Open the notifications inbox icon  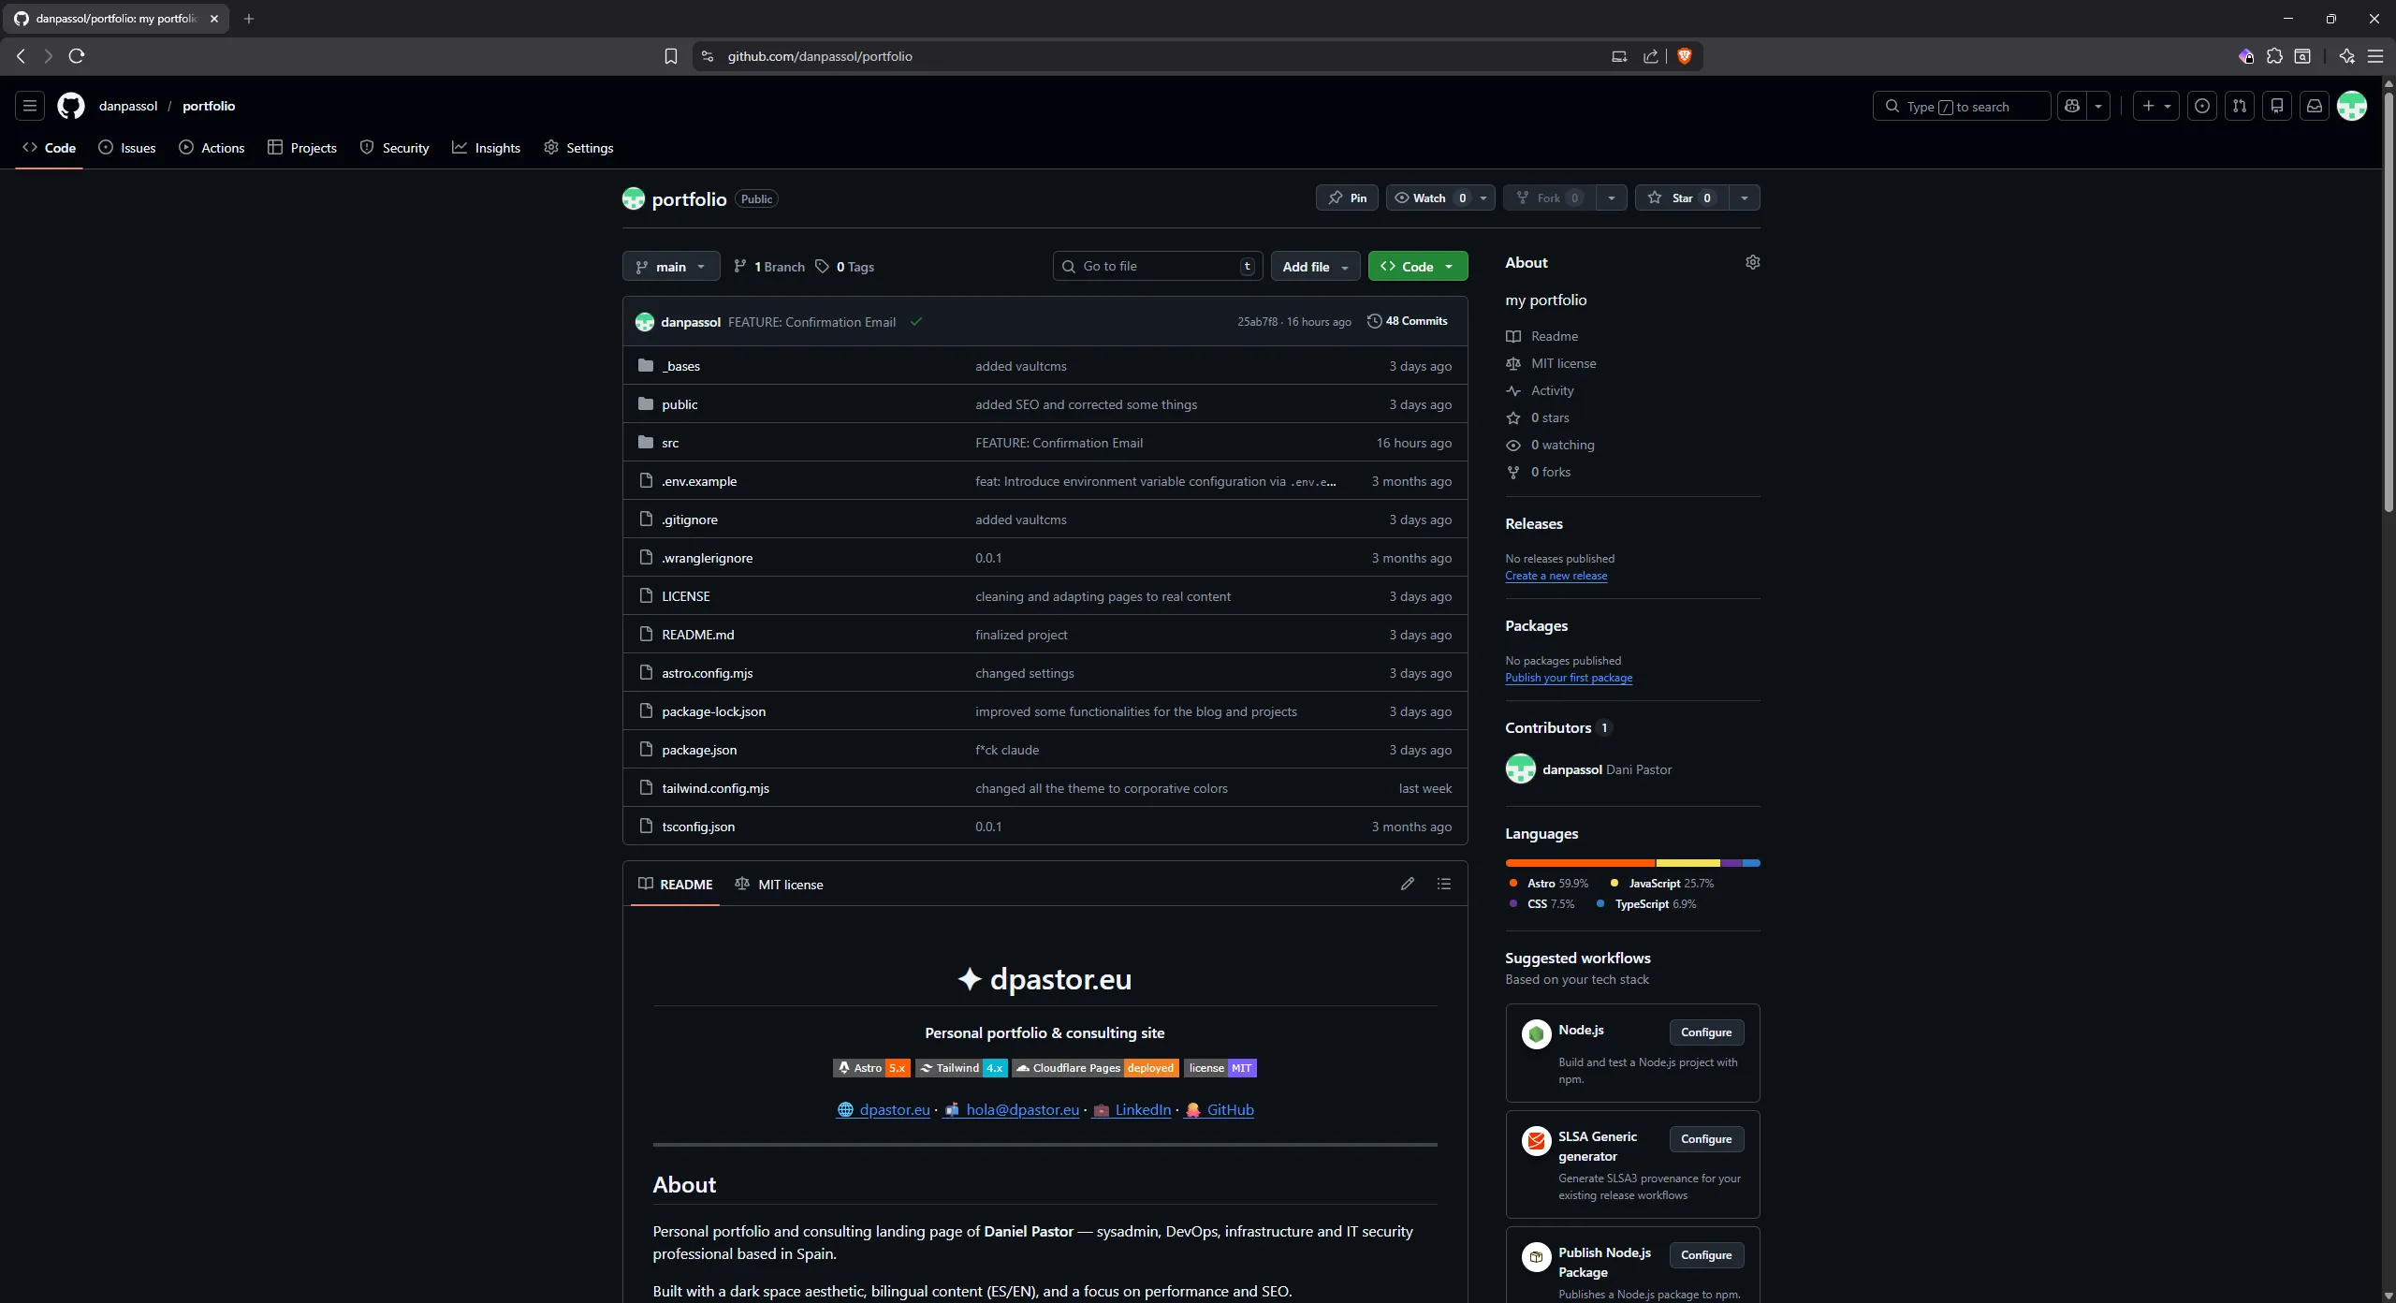coord(2315,106)
